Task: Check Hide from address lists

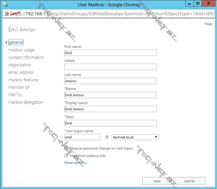Action: (x=66, y=156)
